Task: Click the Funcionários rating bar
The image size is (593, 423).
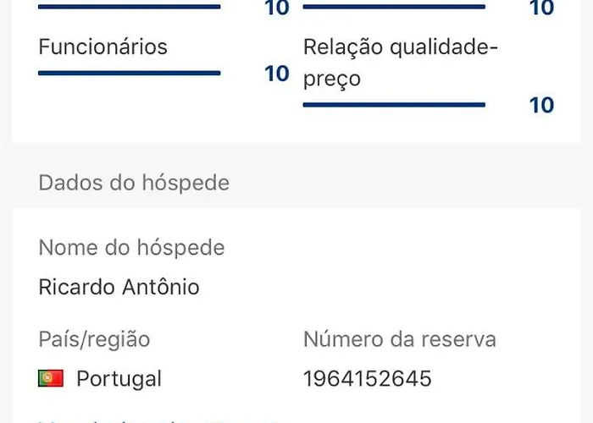Action: point(129,74)
